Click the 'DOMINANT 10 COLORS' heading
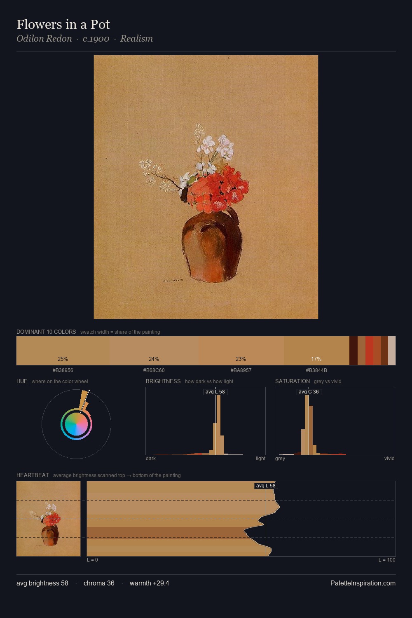 tap(46, 332)
